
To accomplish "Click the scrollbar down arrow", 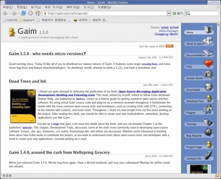I will 218,172.
